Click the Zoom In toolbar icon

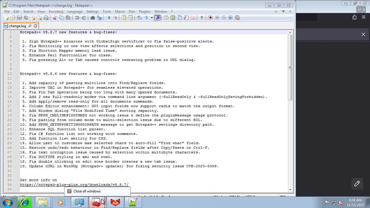[x=108, y=18]
